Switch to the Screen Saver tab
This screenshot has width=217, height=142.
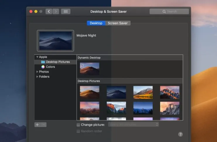point(118,23)
